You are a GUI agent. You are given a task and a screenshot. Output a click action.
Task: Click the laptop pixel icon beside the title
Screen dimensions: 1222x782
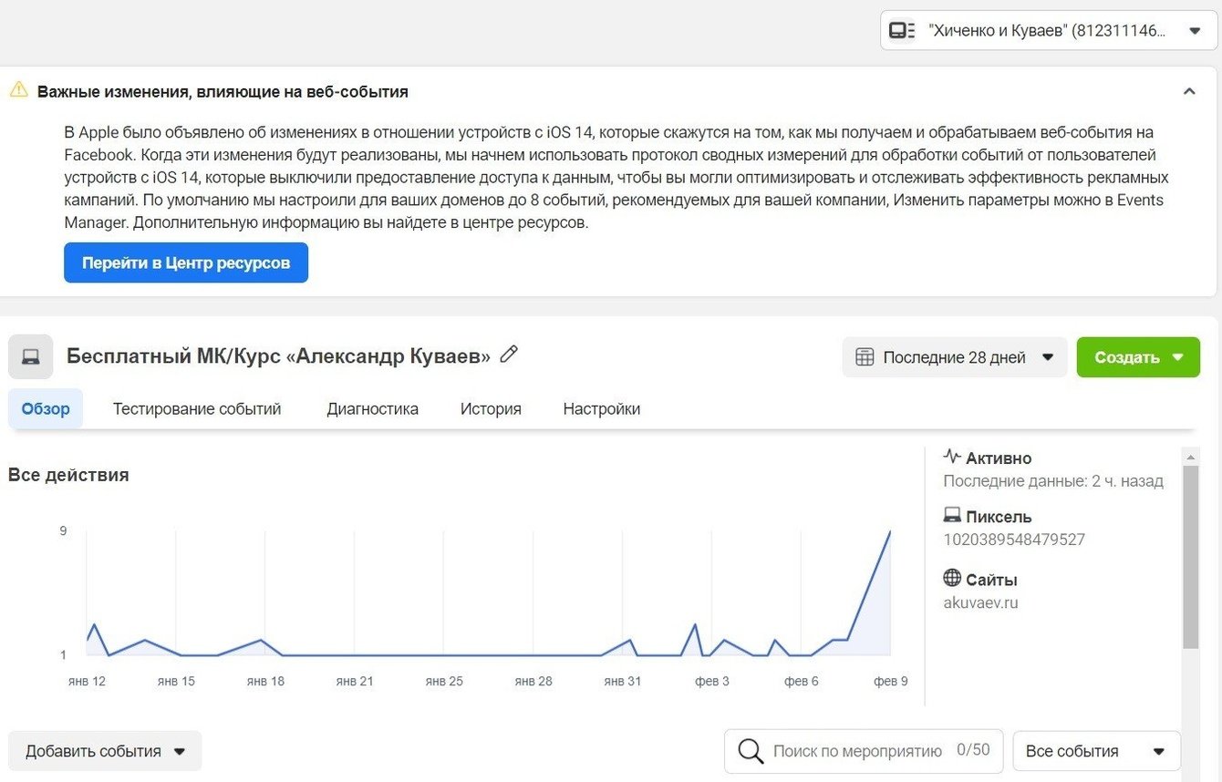[31, 356]
